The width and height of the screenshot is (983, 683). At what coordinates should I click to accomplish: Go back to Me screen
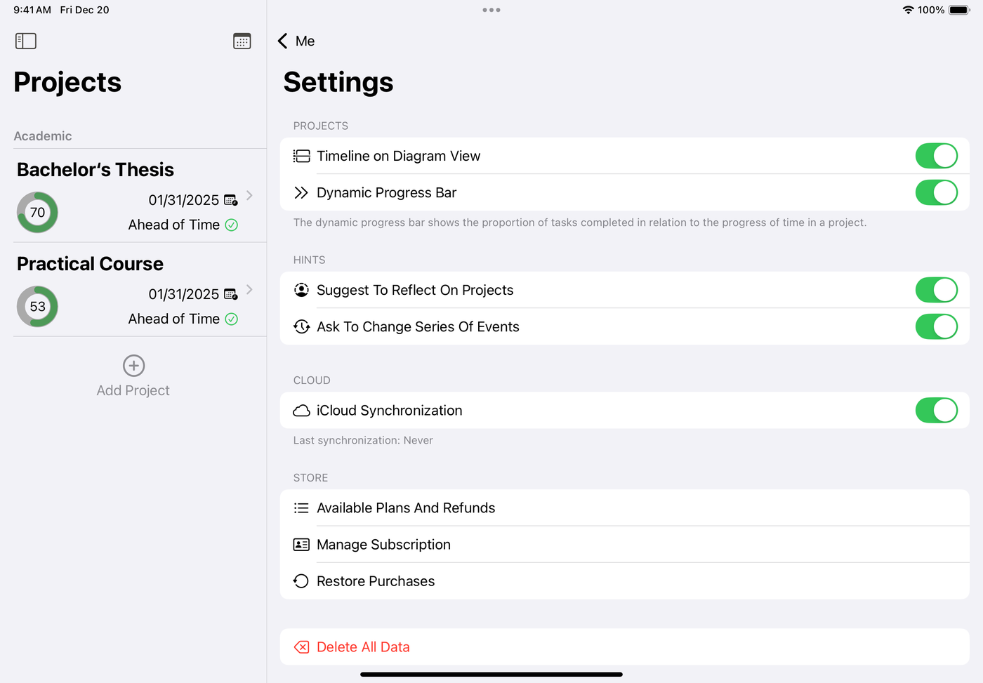(296, 41)
